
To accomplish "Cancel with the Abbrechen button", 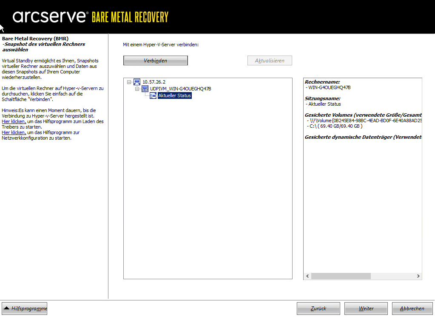I will 412,309.
